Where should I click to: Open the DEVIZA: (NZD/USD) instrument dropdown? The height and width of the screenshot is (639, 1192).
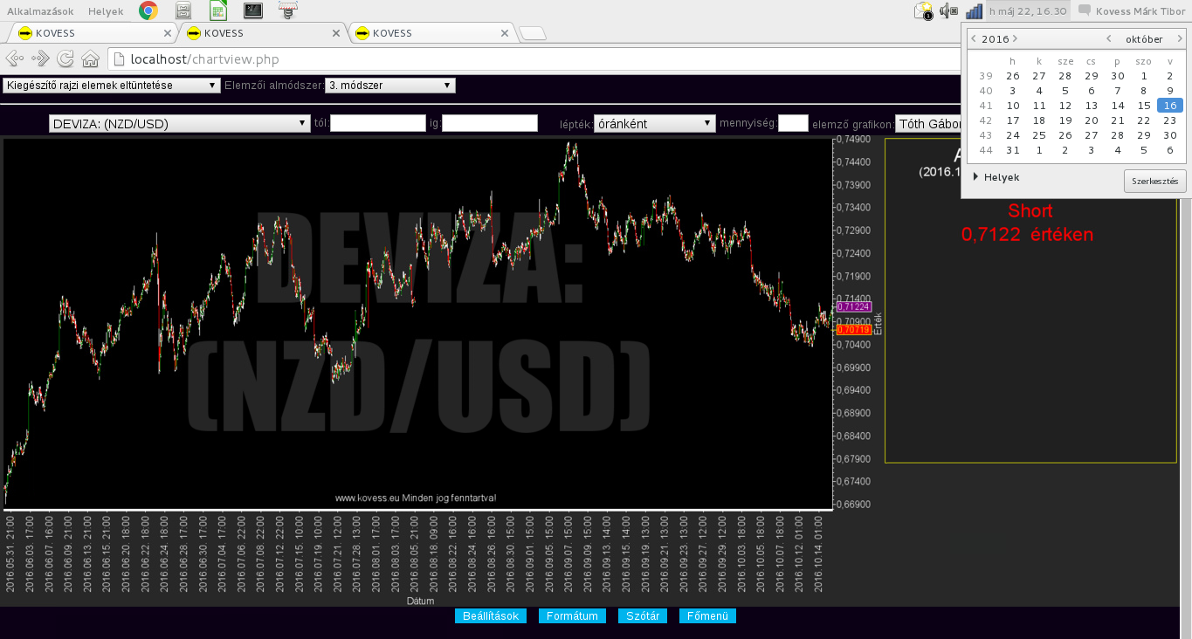tap(179, 123)
